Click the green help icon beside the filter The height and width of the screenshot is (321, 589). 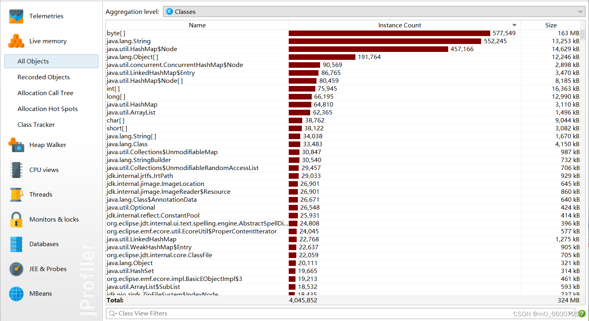click(582, 313)
